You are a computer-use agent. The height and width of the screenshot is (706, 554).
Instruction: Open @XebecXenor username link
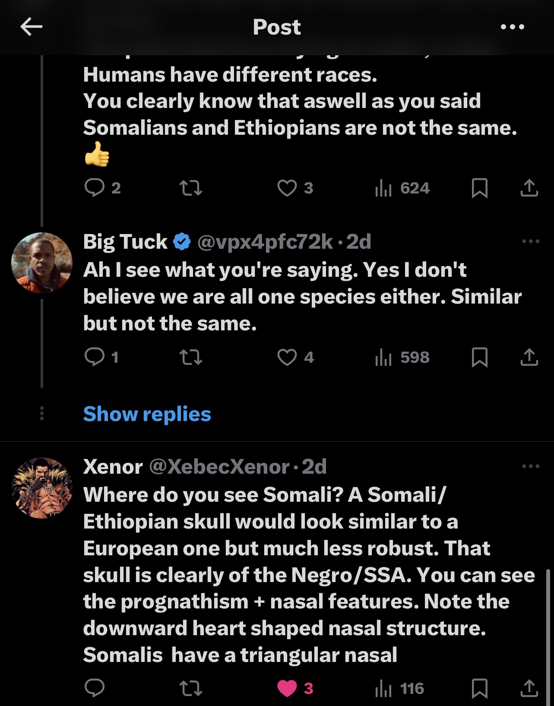[x=219, y=466]
